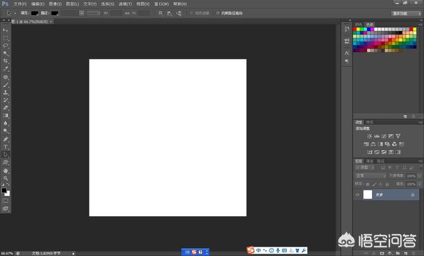Select the Hand tool
The image size is (424, 256).
point(5,171)
